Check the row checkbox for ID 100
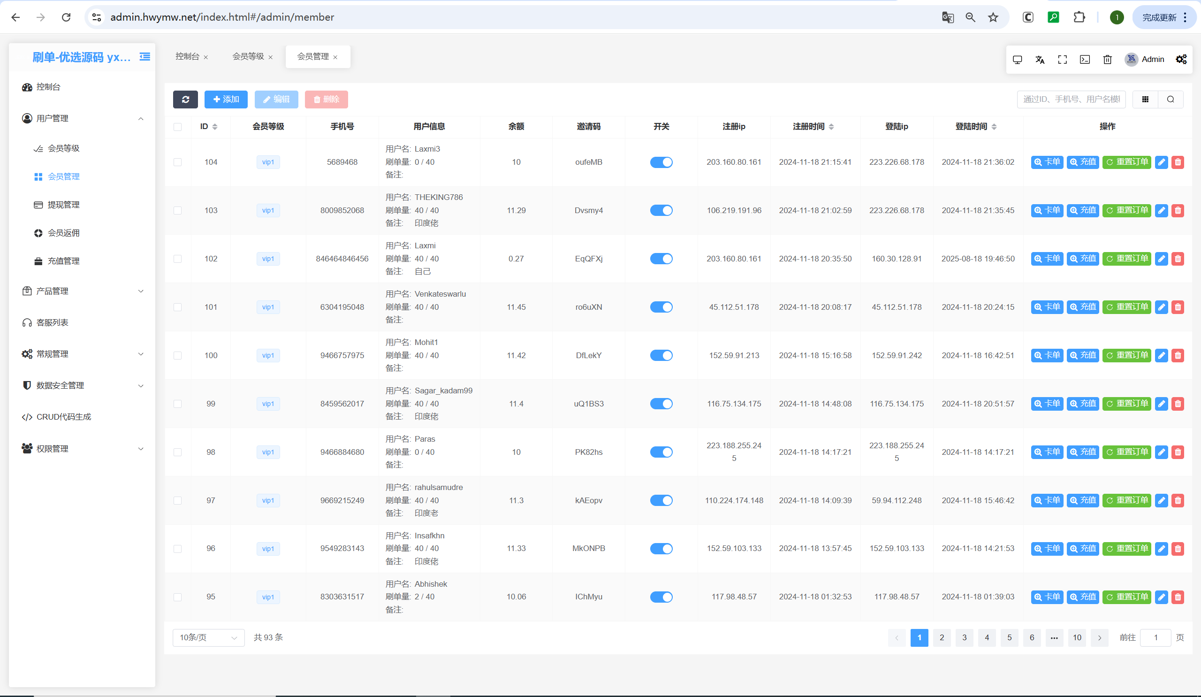 [178, 356]
